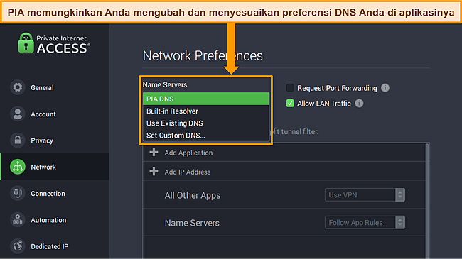Click the Account person icon
The width and height of the screenshot is (462, 259).
(18, 114)
